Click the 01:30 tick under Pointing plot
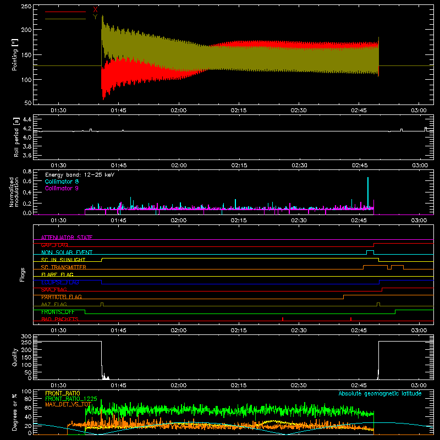 coord(58,111)
